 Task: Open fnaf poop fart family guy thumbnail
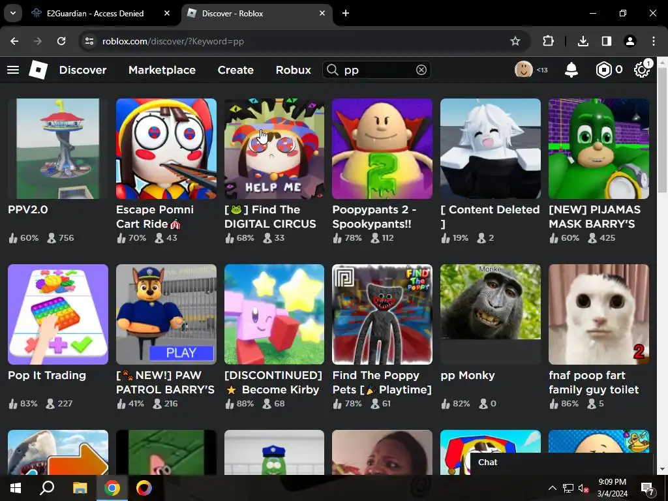click(x=599, y=314)
